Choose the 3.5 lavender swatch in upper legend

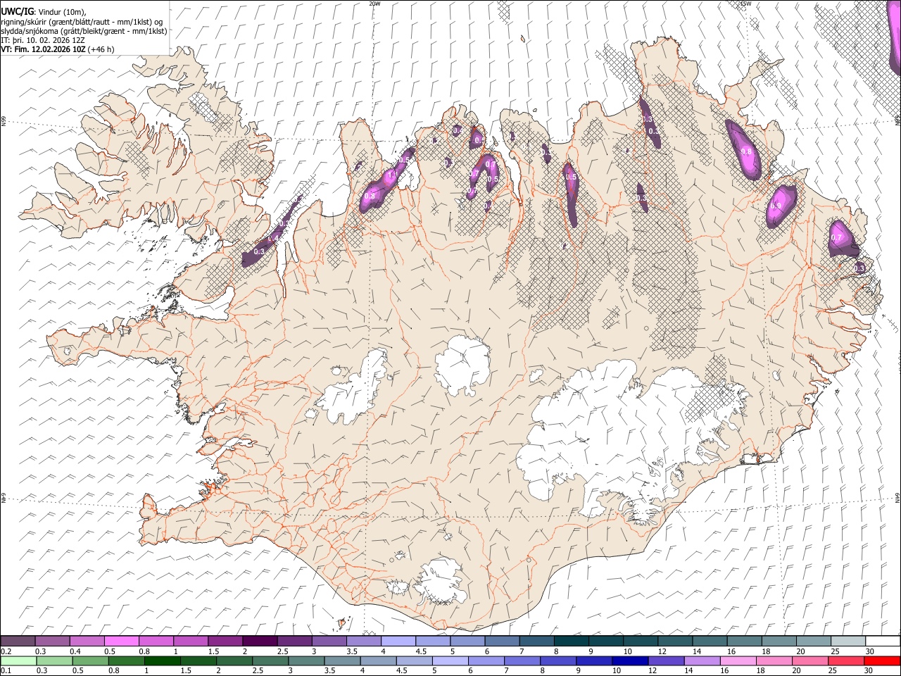(363, 641)
